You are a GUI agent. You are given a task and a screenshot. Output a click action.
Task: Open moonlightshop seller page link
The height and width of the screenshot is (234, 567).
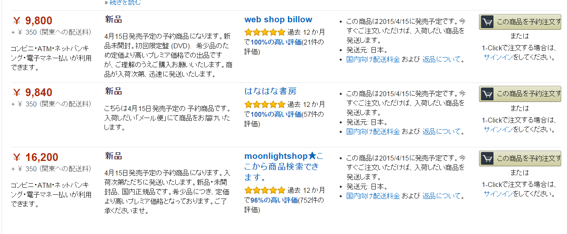coord(283,167)
